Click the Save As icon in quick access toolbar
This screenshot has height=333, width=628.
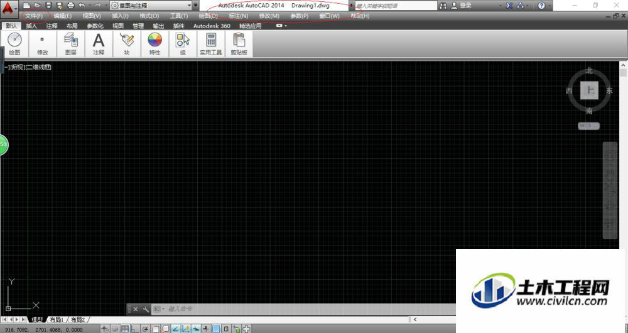pyautogui.click(x=60, y=6)
